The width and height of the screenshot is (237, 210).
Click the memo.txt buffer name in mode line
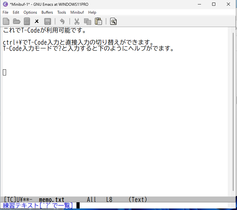pos(52,199)
